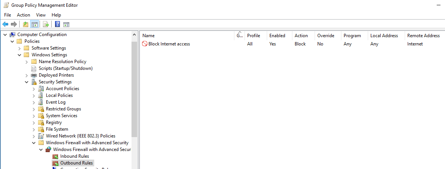
Task: Click the Forward arrow toolbar button
Action: coord(14,24)
